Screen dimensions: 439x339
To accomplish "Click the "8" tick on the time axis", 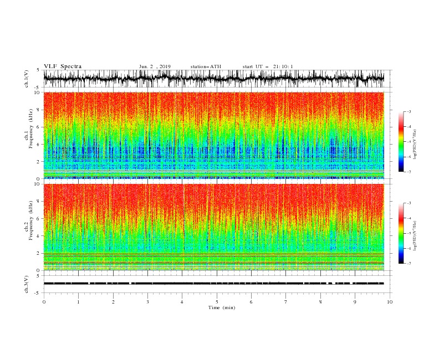I will tap(320, 302).
